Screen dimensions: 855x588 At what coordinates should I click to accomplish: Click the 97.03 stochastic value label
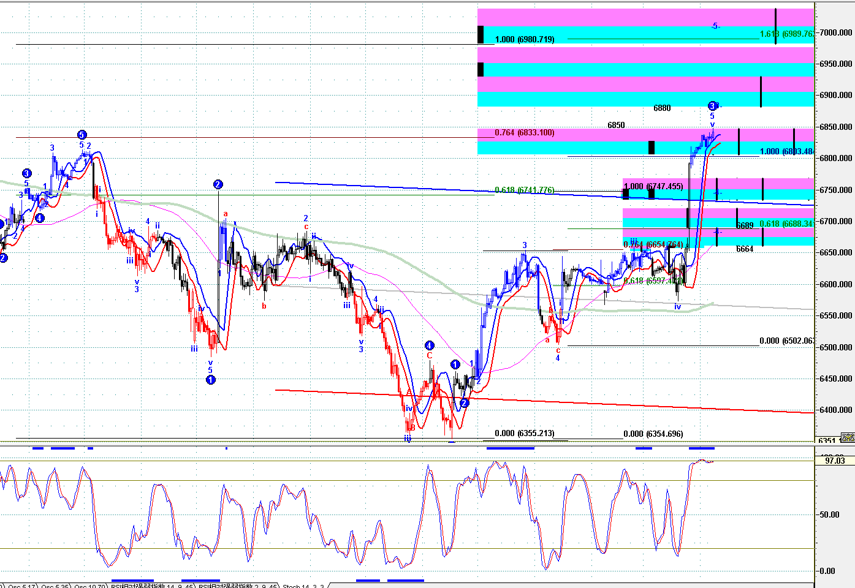pos(835,461)
